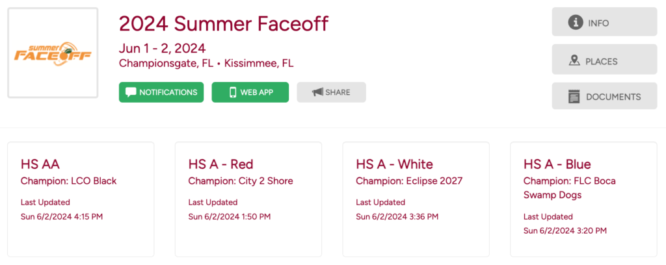Open the HS A - Blue division
Viewport: 666px width, 265px height.
[557, 164]
